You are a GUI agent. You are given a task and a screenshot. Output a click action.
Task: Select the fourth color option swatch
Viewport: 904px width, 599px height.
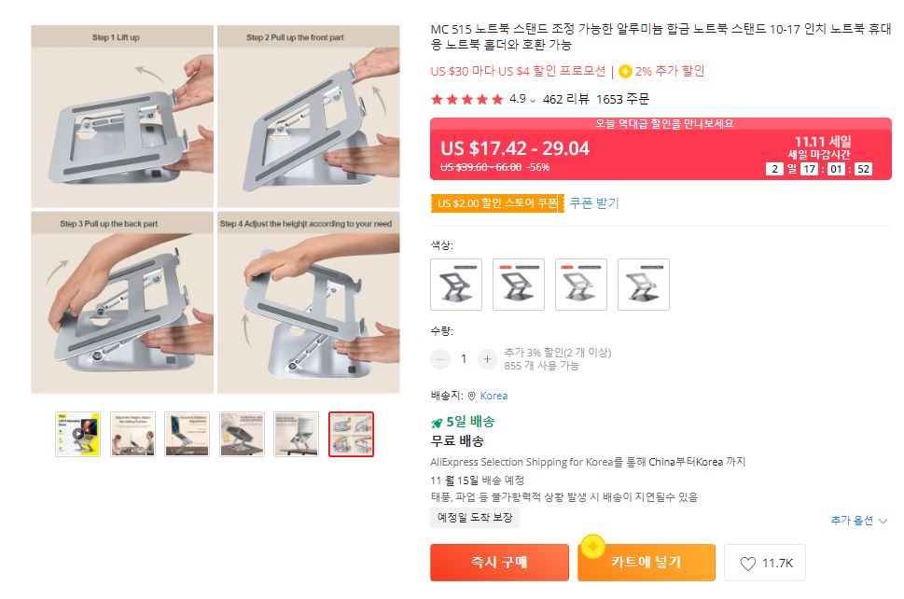pyautogui.click(x=644, y=285)
